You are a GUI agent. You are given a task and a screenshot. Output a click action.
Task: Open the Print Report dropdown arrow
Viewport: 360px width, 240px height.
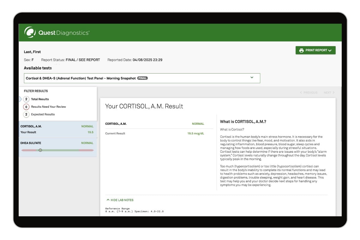tap(330, 50)
